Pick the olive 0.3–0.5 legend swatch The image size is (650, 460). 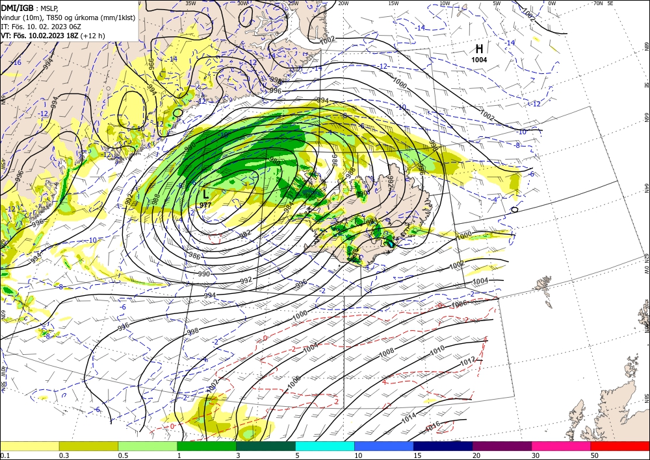click(x=88, y=446)
